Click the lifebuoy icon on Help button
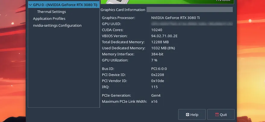 (x=187, y=115)
